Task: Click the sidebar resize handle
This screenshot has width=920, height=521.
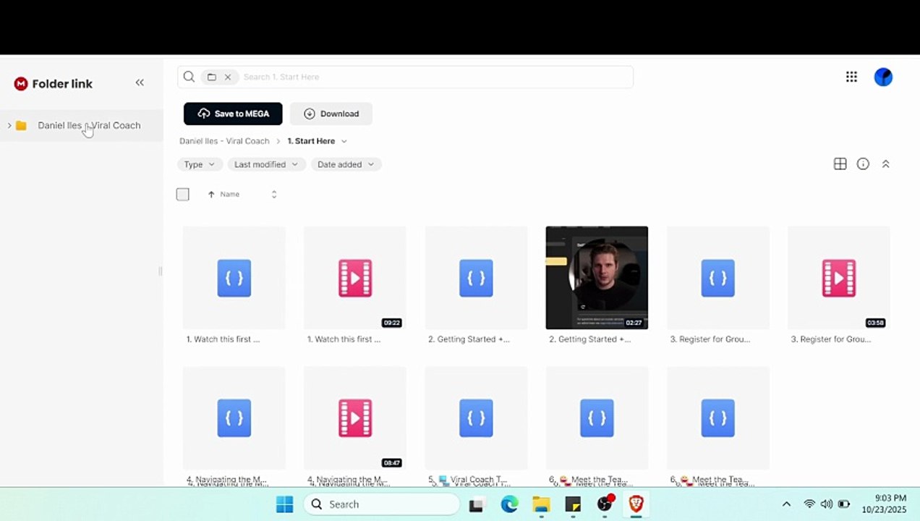Action: coord(160,271)
